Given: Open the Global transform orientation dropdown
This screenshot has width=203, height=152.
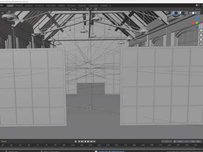Looking at the screenshot, I should pos(74,9).
